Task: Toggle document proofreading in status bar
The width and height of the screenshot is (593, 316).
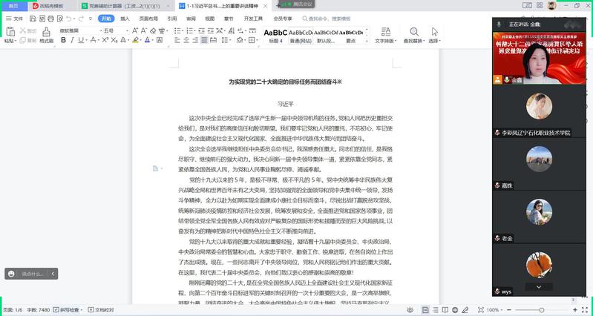Action: (x=101, y=310)
